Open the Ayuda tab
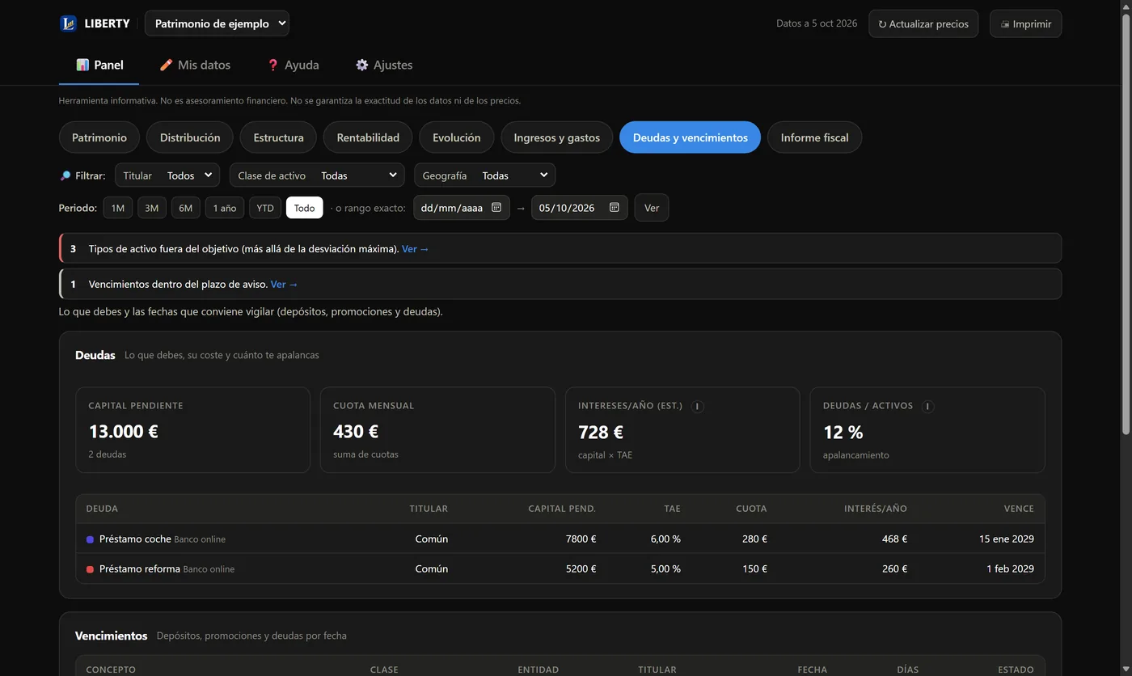1132x676 pixels. [293, 65]
